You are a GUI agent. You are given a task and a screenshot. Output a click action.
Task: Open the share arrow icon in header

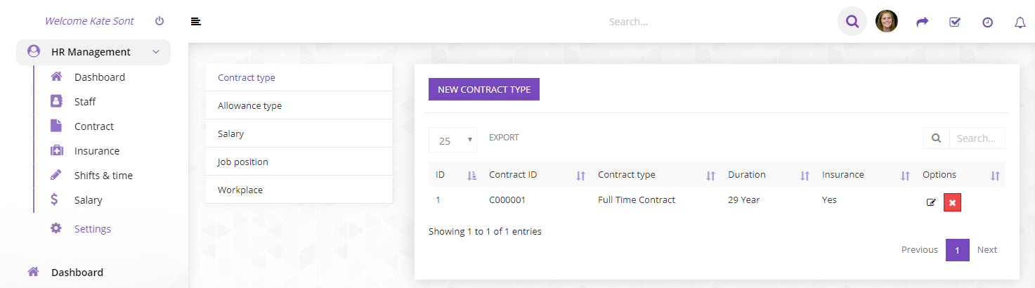pos(923,22)
